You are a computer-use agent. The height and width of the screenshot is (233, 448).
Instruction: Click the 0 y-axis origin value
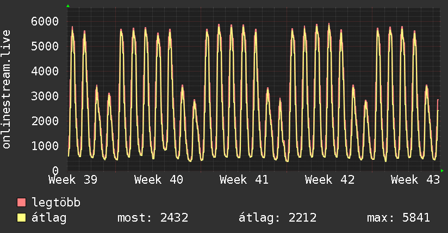tap(55, 171)
